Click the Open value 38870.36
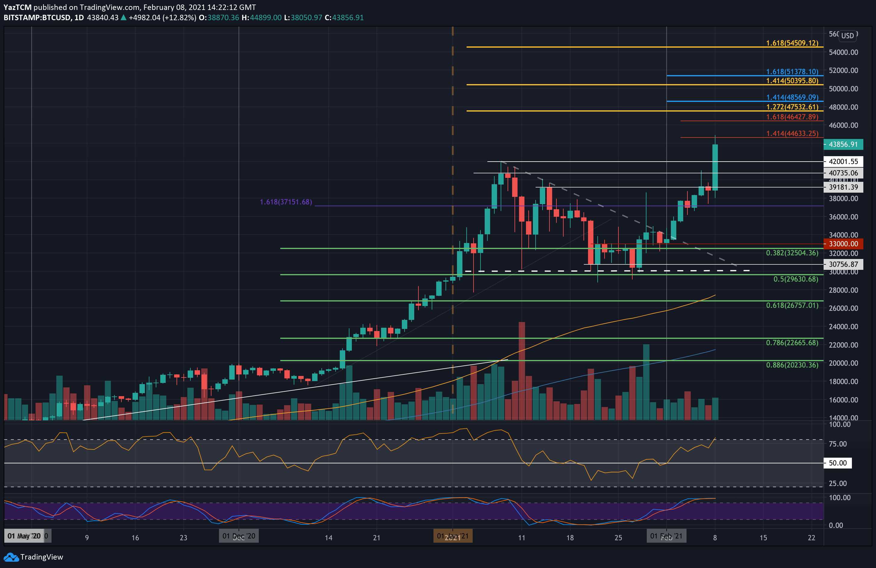The image size is (876, 568). 223,18
